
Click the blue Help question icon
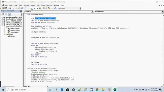55,8
